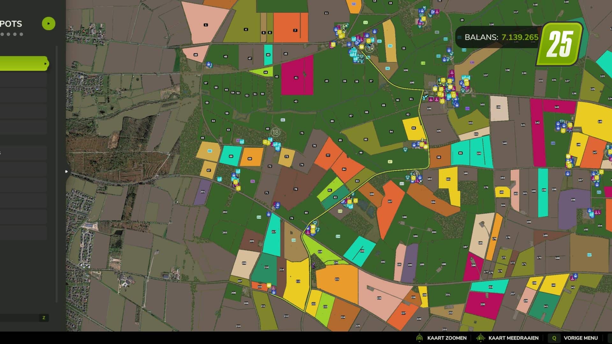
Task: Select magenta field 142
Action: (537, 133)
